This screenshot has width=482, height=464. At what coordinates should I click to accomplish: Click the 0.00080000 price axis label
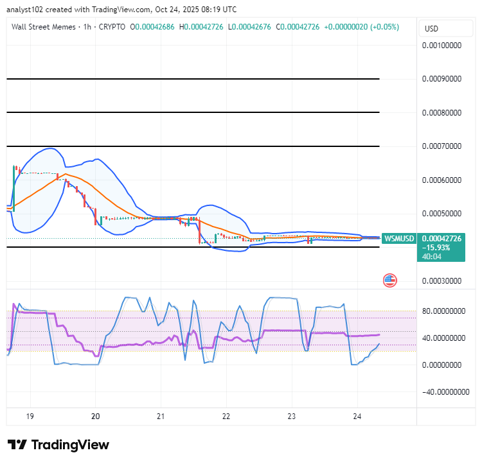click(442, 112)
